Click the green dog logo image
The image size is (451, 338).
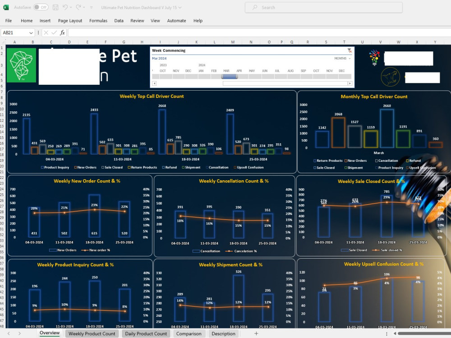[21, 65]
